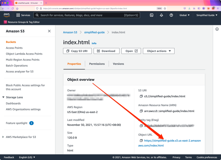Open Storage Lens Dashboards
Screen dimensions: 221x160
13,104
